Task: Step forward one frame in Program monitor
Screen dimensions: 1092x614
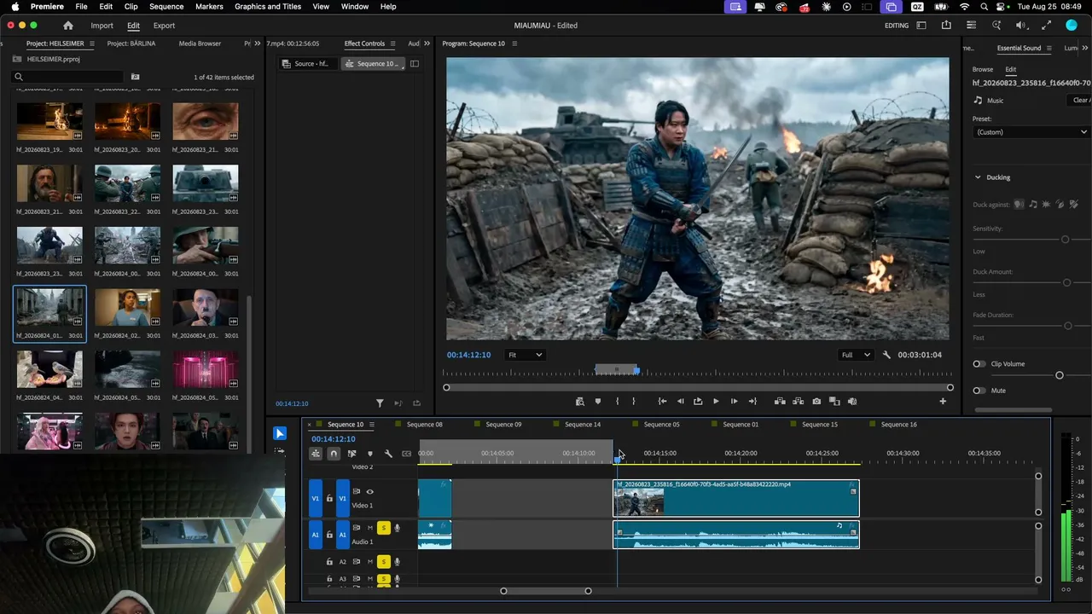Action: pyautogui.click(x=734, y=402)
